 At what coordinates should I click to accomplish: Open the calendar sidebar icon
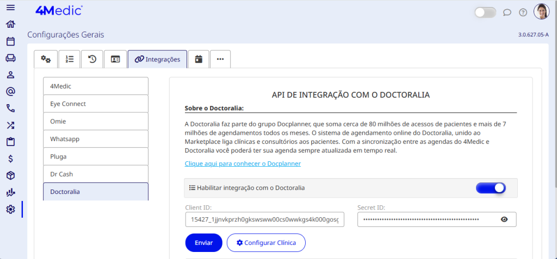pyautogui.click(x=11, y=41)
